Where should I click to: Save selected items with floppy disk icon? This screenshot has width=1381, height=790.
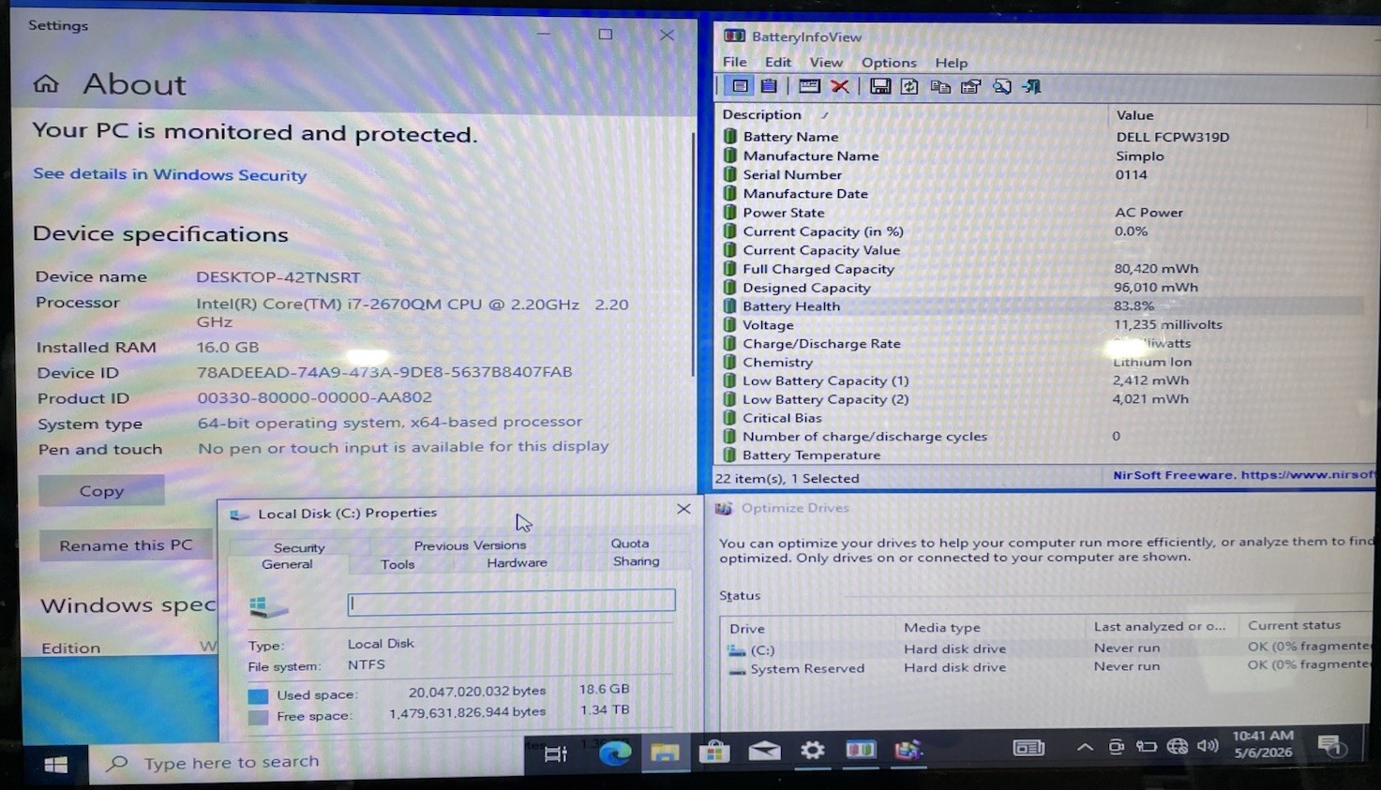880,86
